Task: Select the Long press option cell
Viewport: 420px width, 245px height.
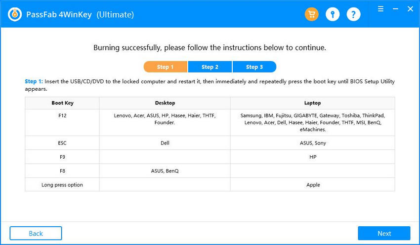Action: pyautogui.click(x=62, y=185)
